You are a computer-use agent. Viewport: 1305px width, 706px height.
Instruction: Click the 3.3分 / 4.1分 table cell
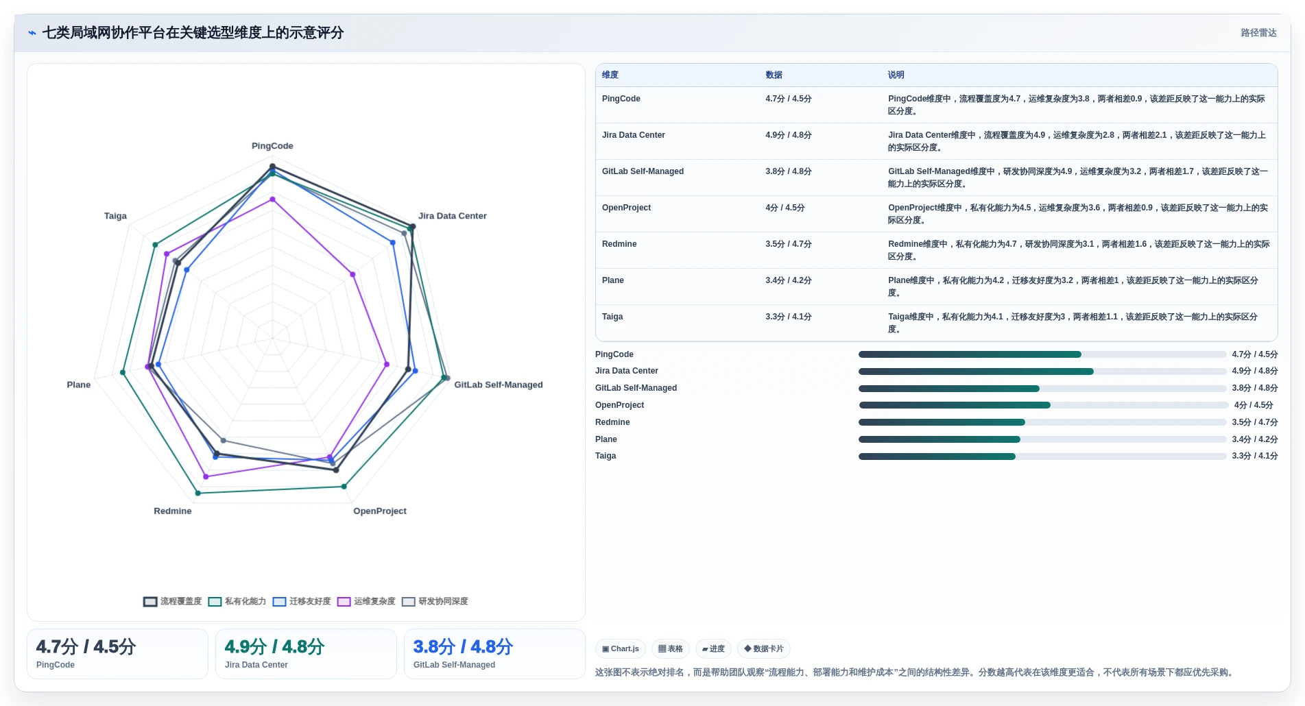pos(789,317)
